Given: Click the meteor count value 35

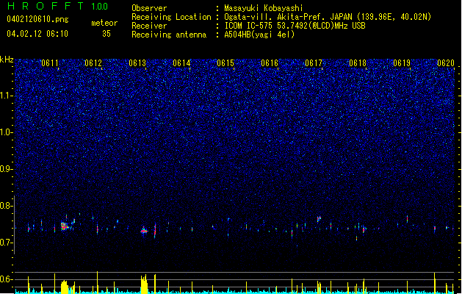Looking at the screenshot, I should (107, 34).
